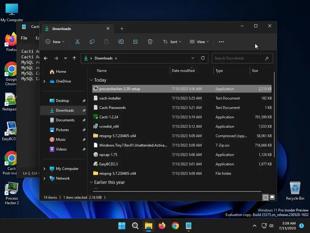Screen dimensions: 310x233
Task: Show hidden system tray icons
Action: (255, 226)
